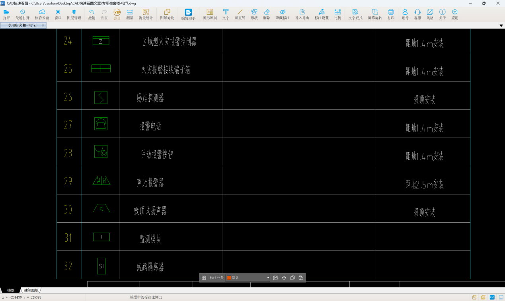Launch 图纸对比 drawing comparison
This screenshot has width=505, height=301.
click(x=167, y=14)
